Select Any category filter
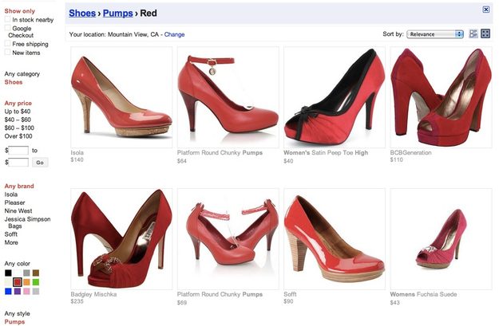 tap(22, 74)
